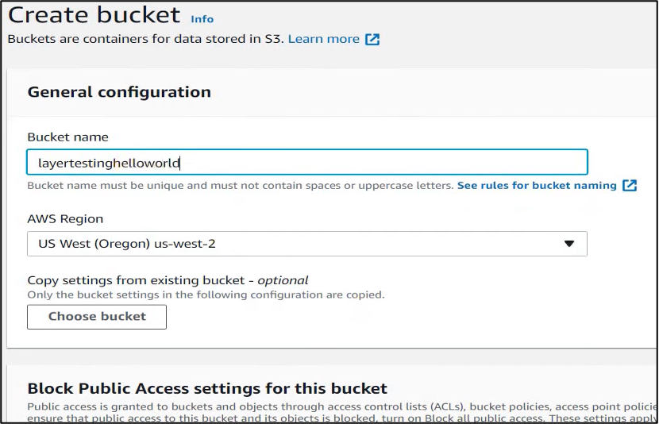Click Block Public Access settings heading

207,388
